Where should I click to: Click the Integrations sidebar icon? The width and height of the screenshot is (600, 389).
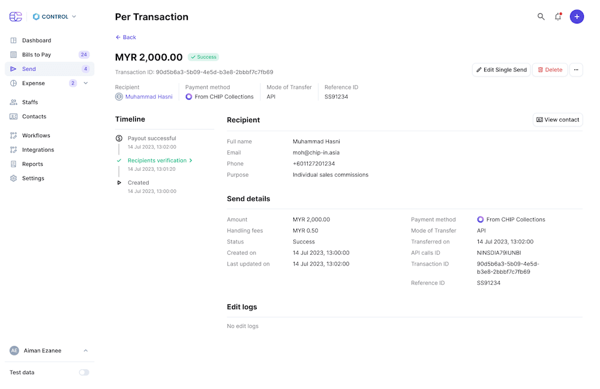14,150
